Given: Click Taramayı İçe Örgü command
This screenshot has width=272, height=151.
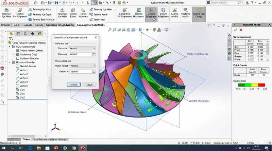Looking at the screenshot, I should 40,15.
